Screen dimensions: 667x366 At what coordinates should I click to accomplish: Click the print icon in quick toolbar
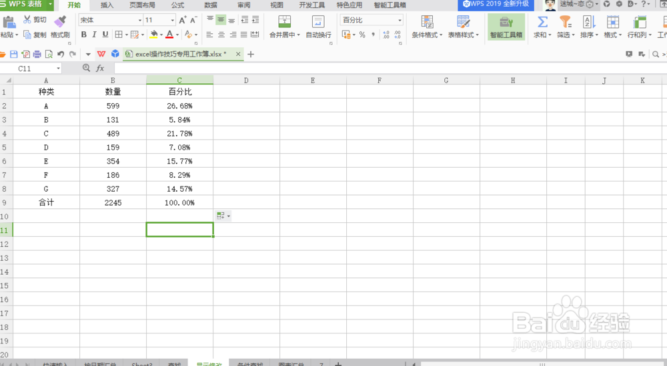coord(37,54)
